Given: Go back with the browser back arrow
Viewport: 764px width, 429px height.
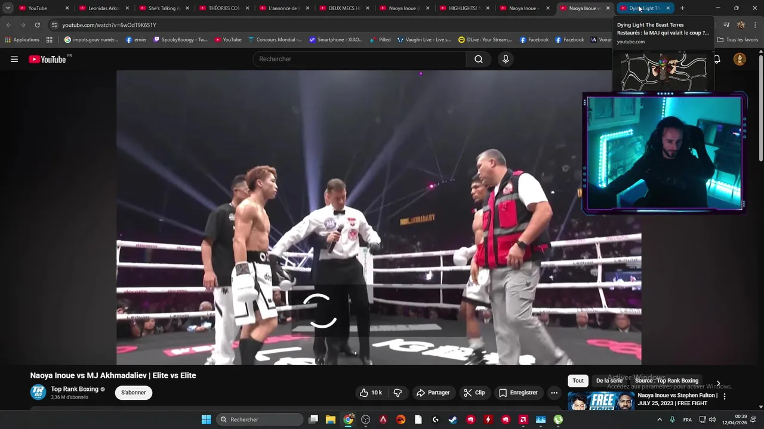Looking at the screenshot, I should click(x=8, y=25).
